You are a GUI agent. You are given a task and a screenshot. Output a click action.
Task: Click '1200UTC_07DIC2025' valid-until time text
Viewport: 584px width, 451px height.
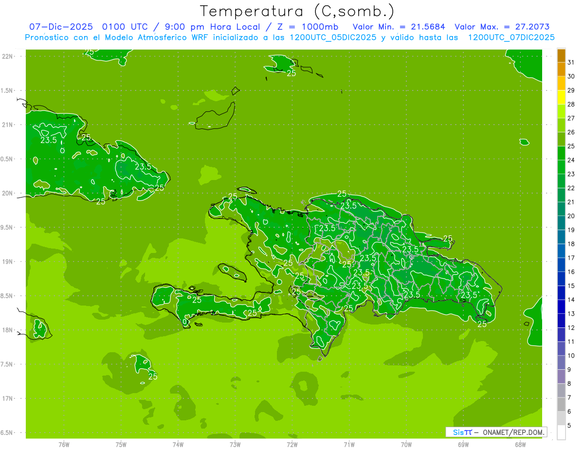(511, 37)
